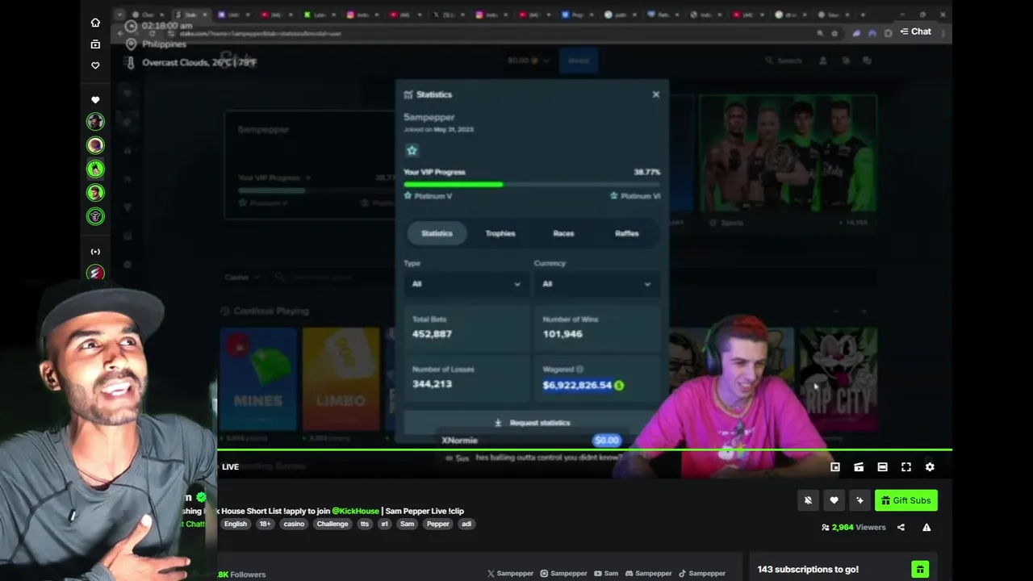This screenshot has height=581, width=1033.
Task: Toggle muted notifications bell for channel
Action: (x=808, y=500)
